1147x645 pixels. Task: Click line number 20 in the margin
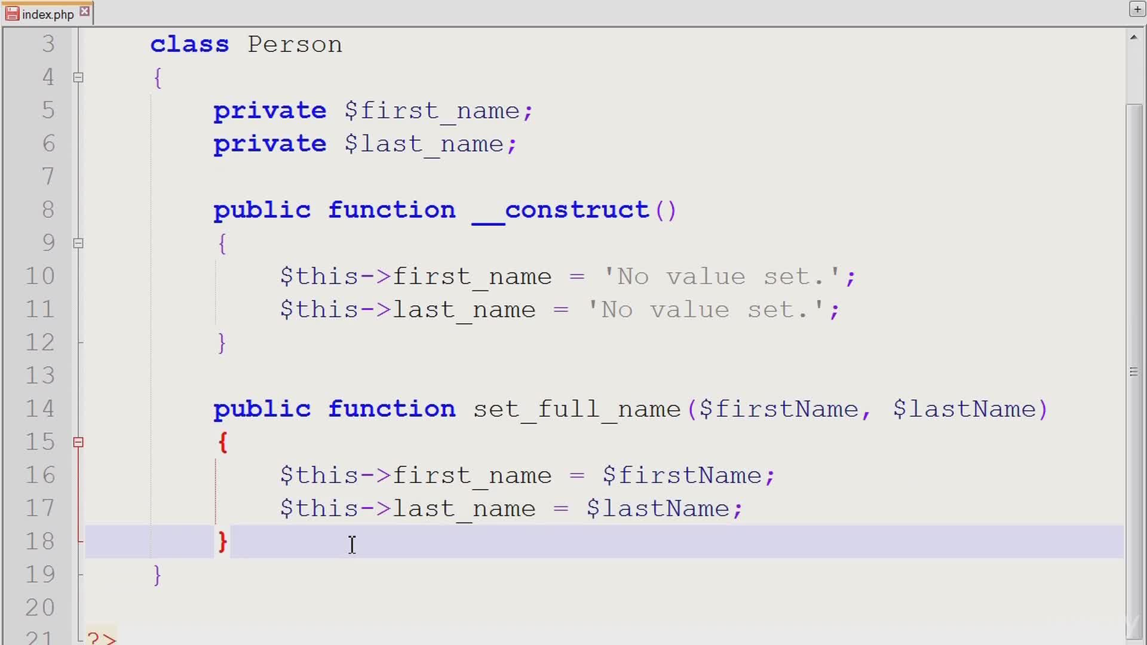pyautogui.click(x=39, y=607)
